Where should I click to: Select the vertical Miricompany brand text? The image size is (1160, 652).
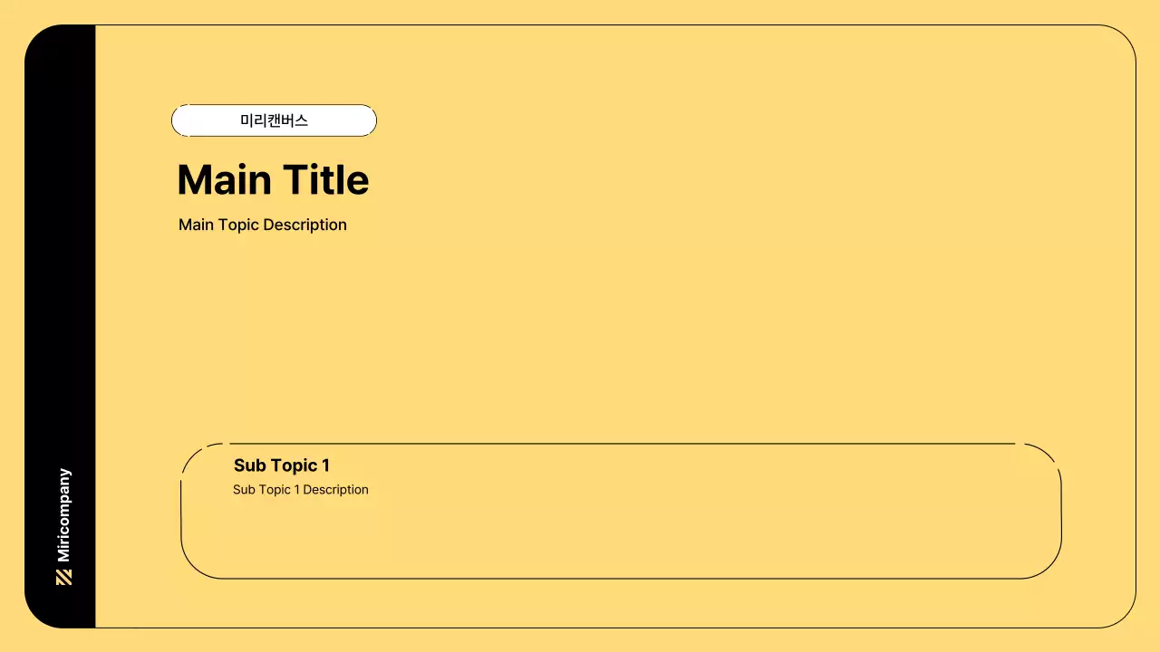tap(63, 514)
